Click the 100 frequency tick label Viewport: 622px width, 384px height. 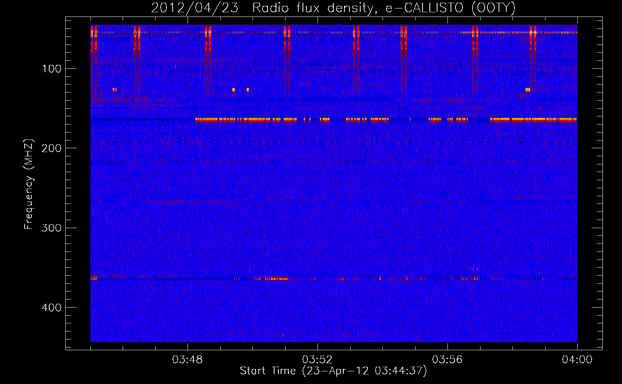click(x=52, y=69)
